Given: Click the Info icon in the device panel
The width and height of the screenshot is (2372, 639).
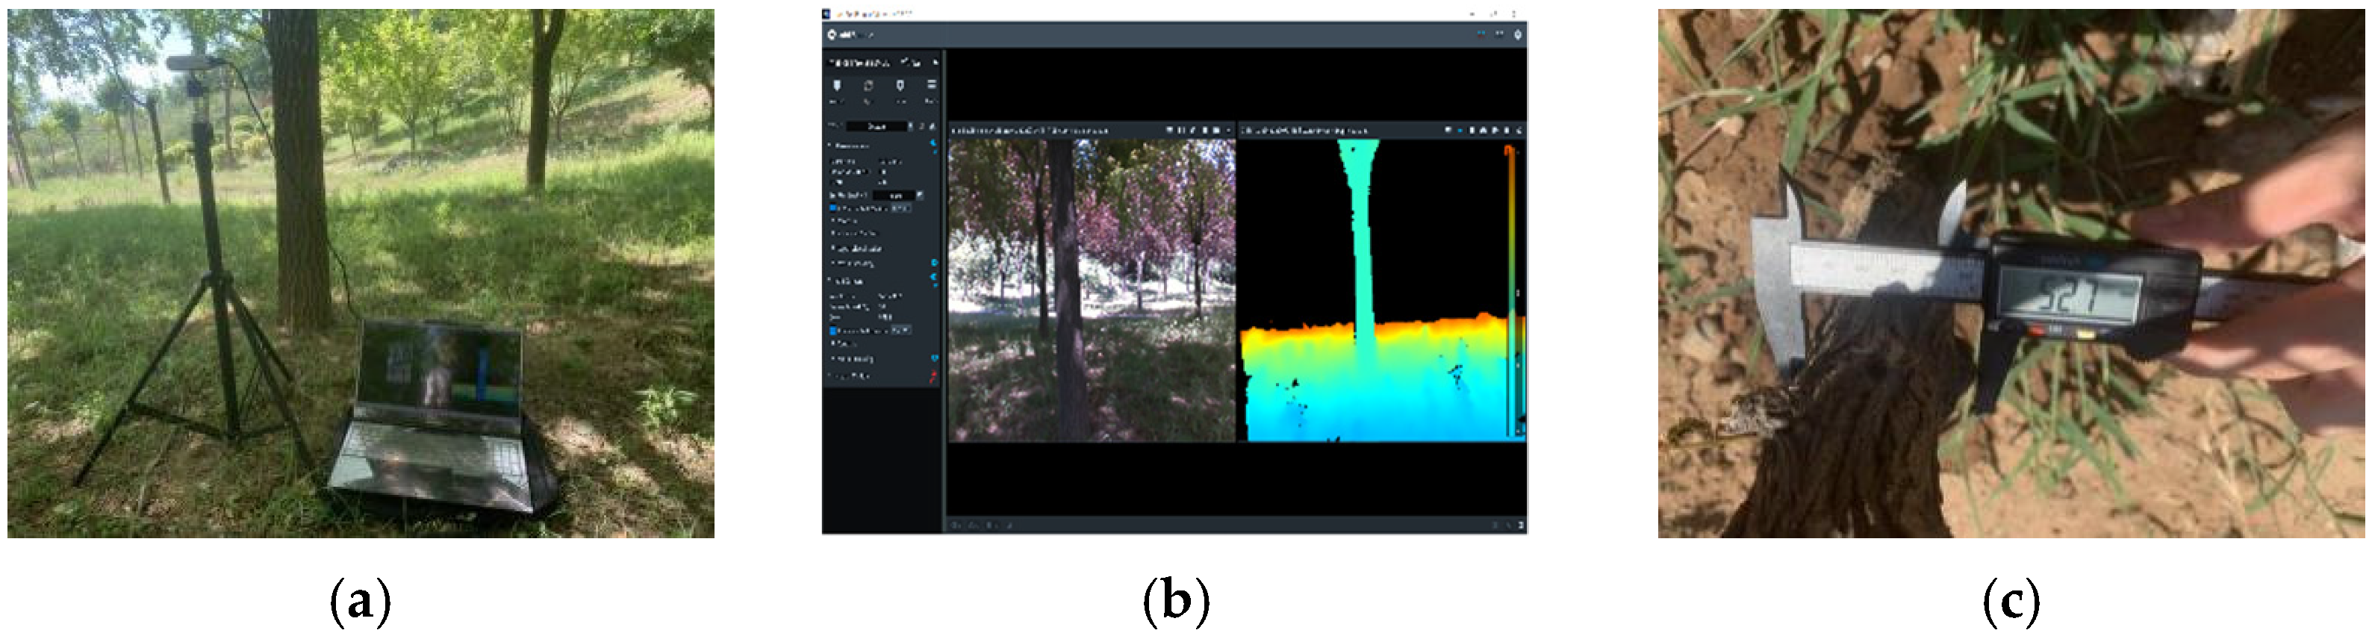Looking at the screenshot, I should [900, 86].
